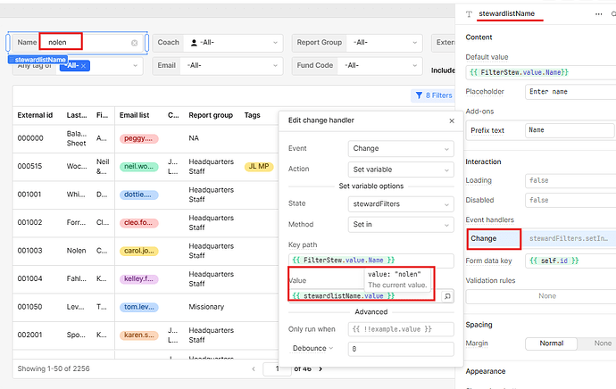
Task: Open the expand editor icon beside Value
Action: 447,295
